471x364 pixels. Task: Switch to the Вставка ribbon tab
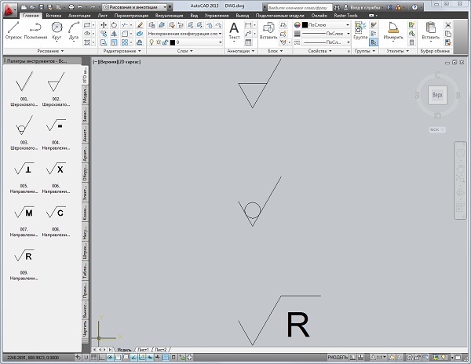[x=55, y=15]
